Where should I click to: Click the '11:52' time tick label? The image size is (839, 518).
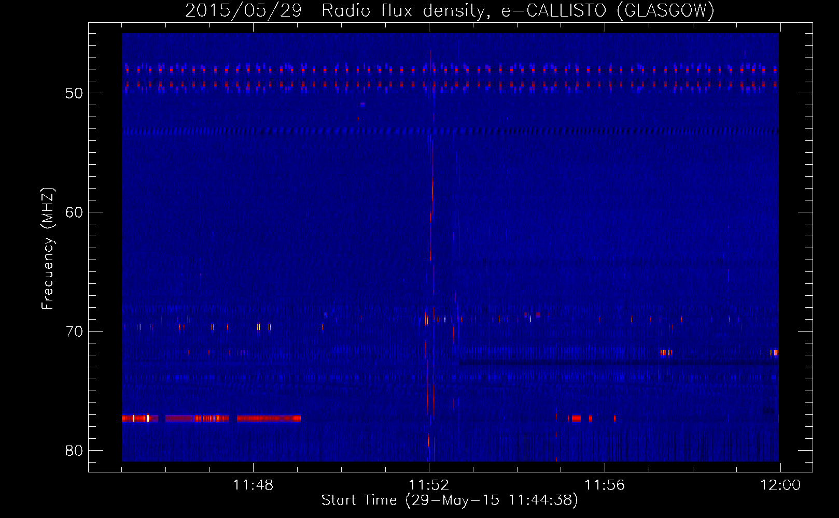[x=429, y=485]
